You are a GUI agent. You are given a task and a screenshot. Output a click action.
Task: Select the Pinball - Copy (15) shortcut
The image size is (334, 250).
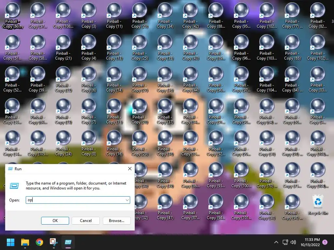tap(114, 111)
